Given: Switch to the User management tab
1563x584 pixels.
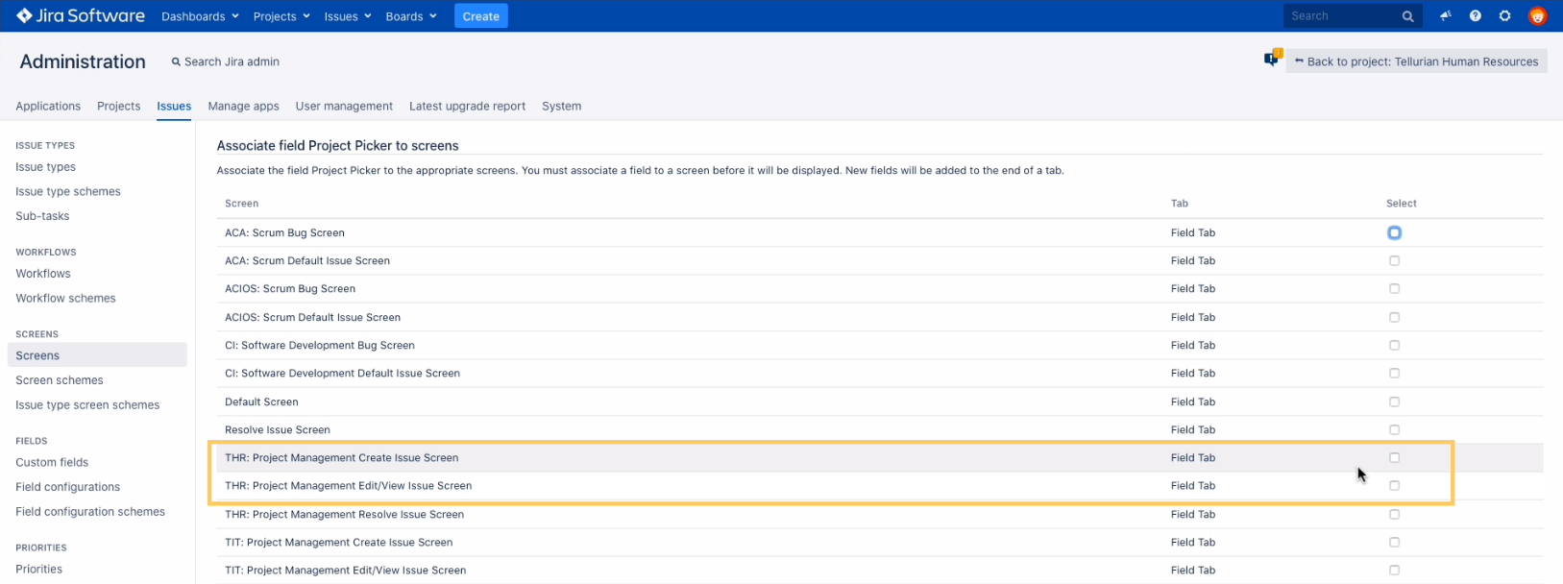Looking at the screenshot, I should [x=344, y=106].
